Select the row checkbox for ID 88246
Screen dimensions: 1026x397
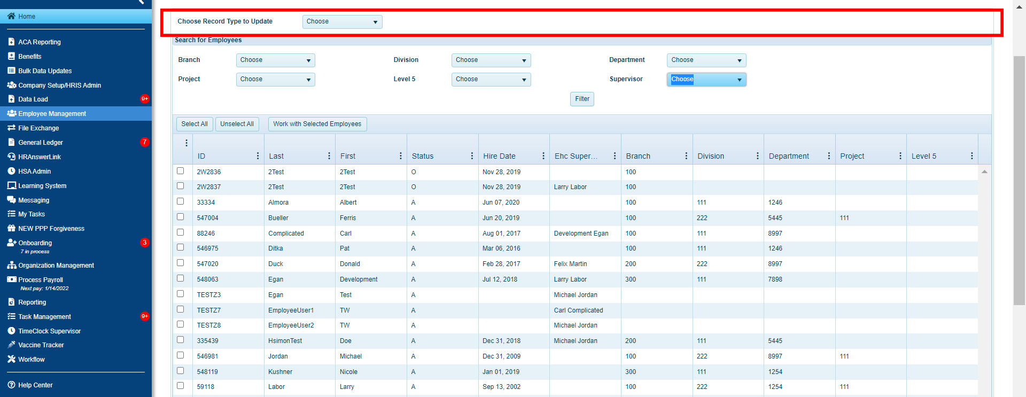[180, 232]
